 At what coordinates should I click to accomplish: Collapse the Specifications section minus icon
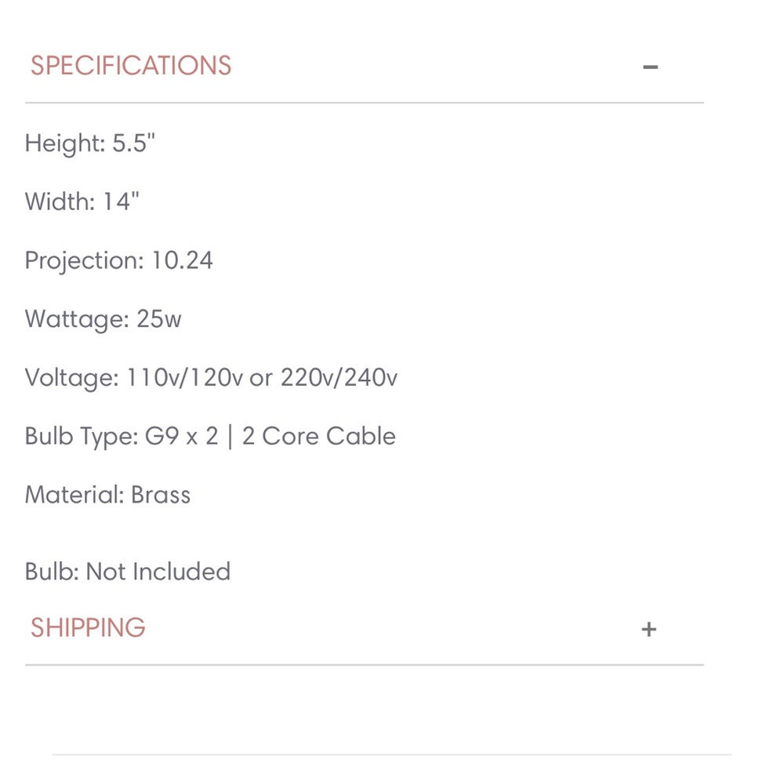click(x=650, y=67)
